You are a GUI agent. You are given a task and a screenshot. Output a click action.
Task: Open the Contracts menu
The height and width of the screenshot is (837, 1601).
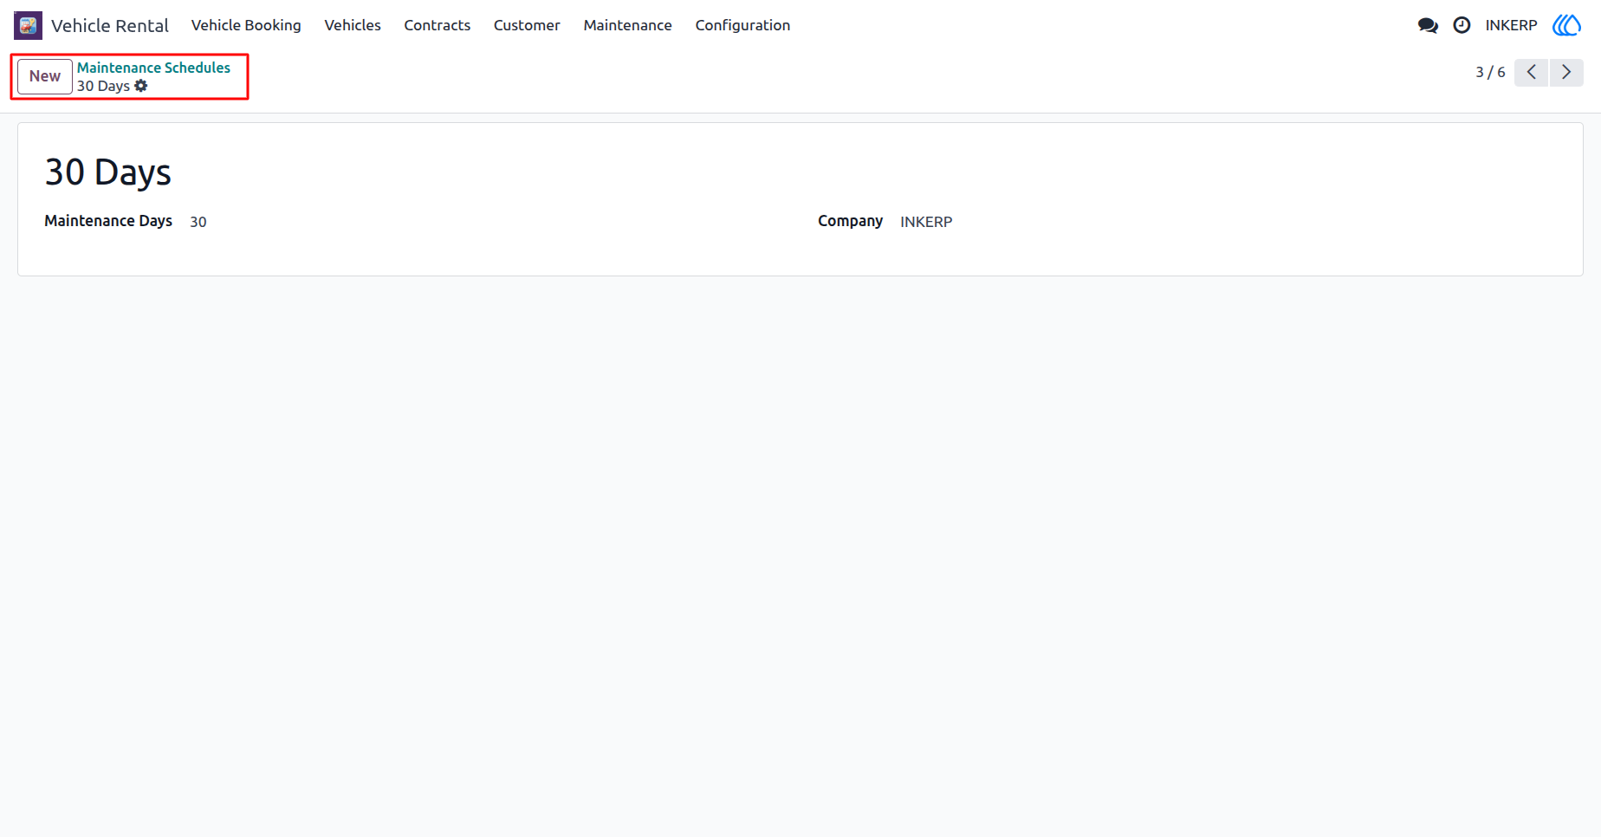438,25
